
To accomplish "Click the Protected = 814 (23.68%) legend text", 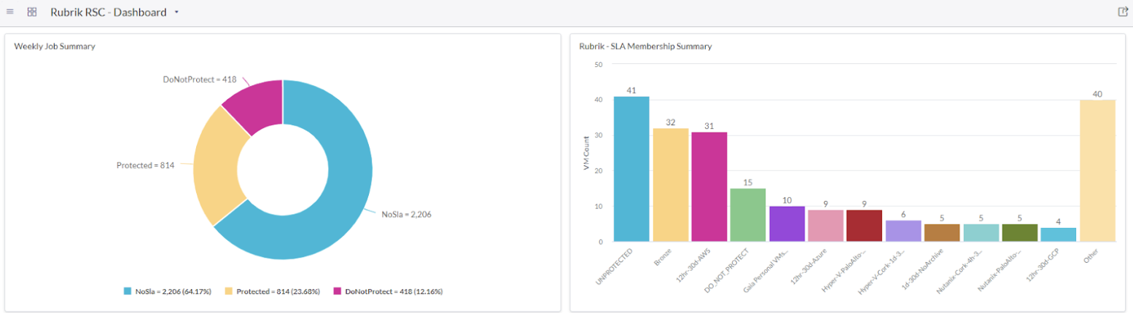I will [x=279, y=291].
